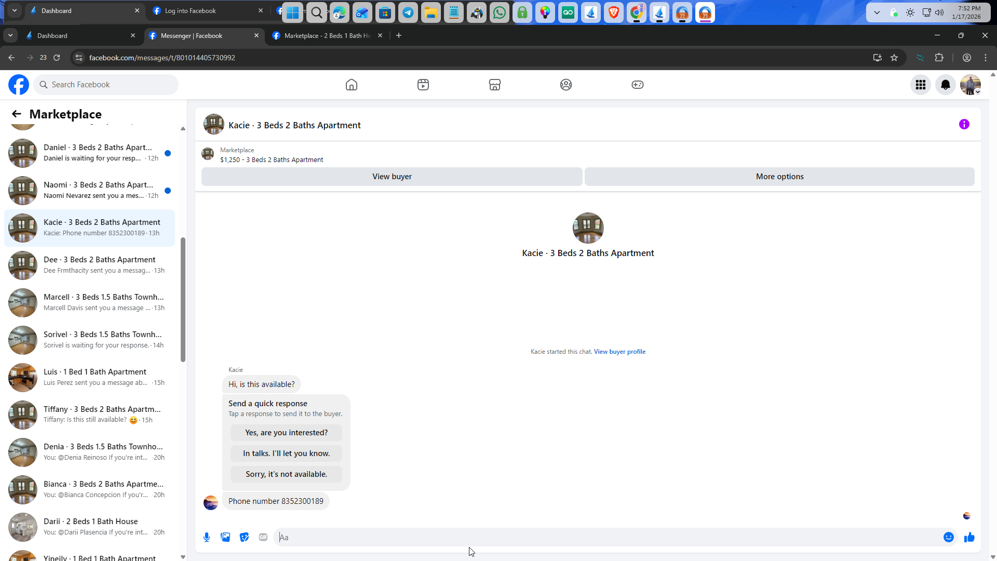Viewport: 997px width, 561px height.
Task: Go to Marketplace storefront icon in top nav
Action: (x=494, y=85)
